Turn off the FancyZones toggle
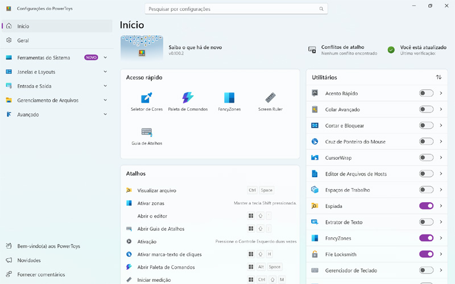455x284 pixels. [x=426, y=238]
